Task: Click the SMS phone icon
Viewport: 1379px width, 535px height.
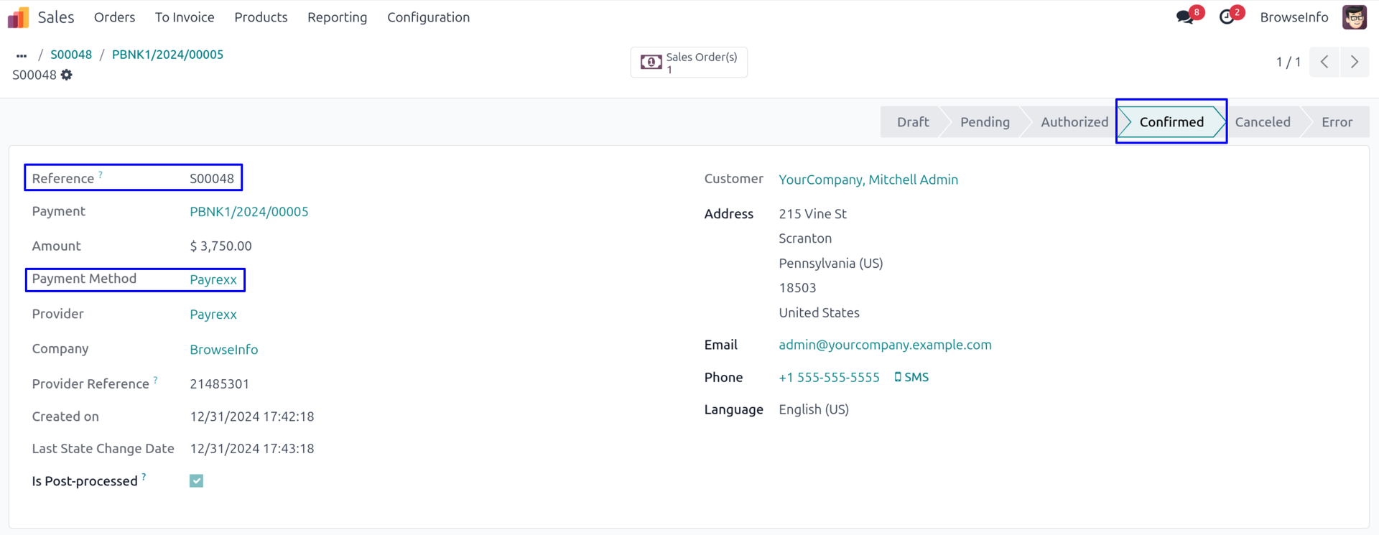Action: 898,377
